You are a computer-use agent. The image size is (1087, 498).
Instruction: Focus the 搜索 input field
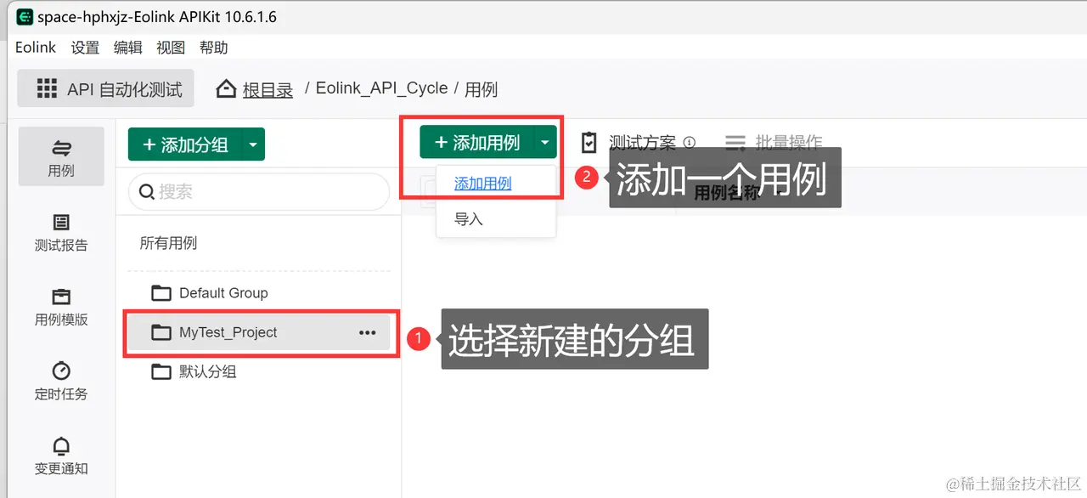[259, 192]
